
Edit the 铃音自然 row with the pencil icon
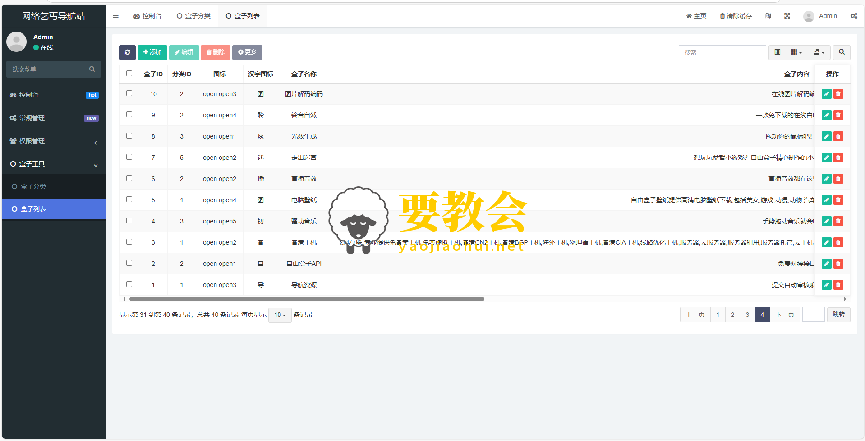coord(827,115)
